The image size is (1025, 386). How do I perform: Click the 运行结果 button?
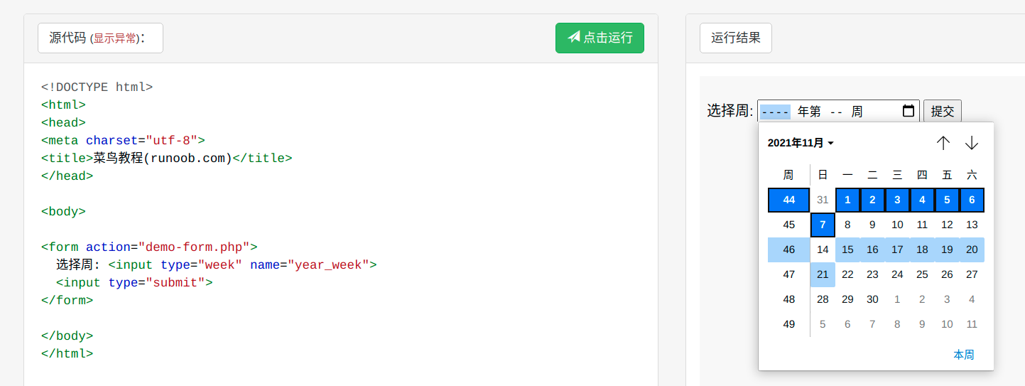coord(735,38)
